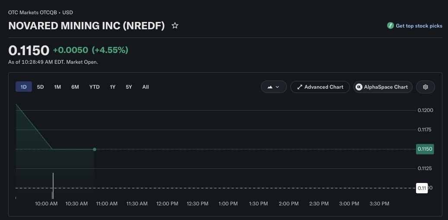The width and height of the screenshot is (448, 220).
Task: Click the 10:00 AM time axis label
Action: pos(46,204)
